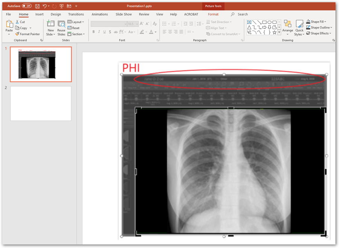The width and height of the screenshot is (339, 248).
Task: Open Shape Outline color options
Action: (319, 27)
